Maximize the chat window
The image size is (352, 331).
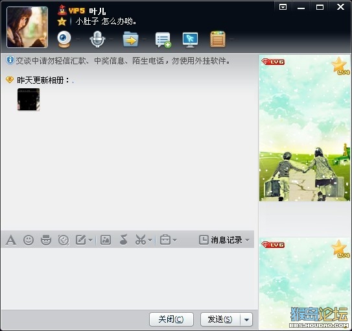320,7
